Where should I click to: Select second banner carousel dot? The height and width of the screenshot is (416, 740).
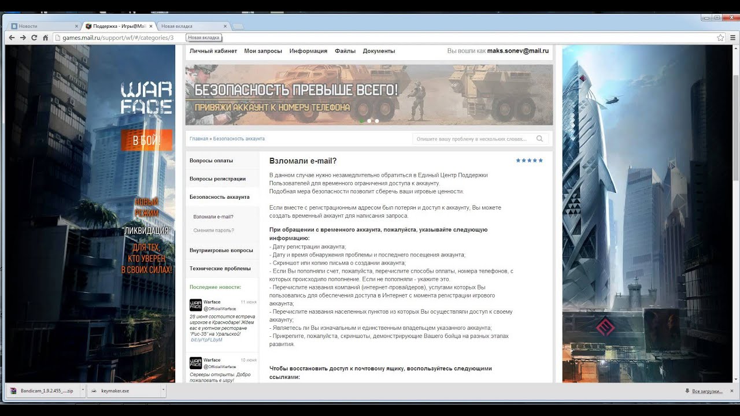tap(369, 121)
